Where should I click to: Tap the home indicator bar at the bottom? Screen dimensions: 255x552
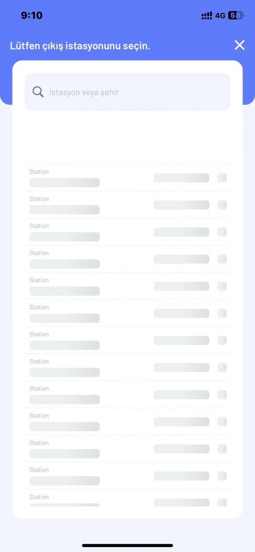[x=127, y=546]
